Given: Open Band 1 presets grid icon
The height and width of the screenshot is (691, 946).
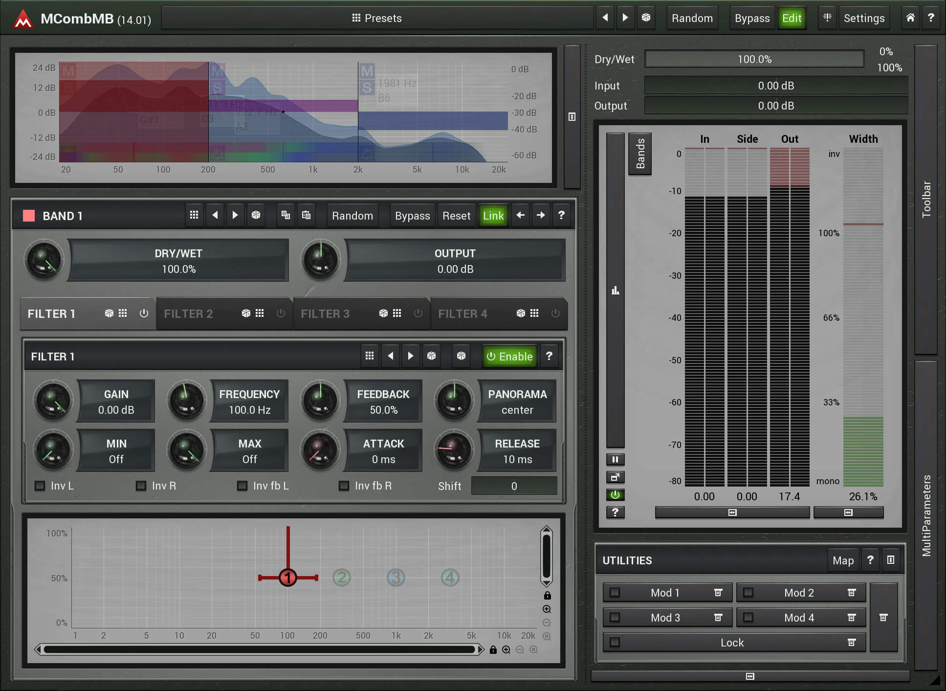Looking at the screenshot, I should click(x=194, y=215).
